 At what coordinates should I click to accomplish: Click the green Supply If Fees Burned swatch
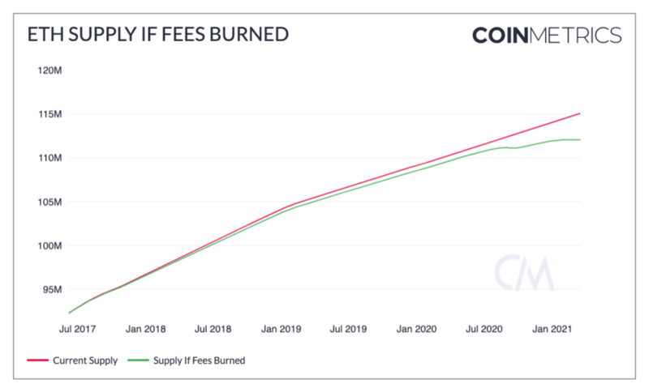138,360
